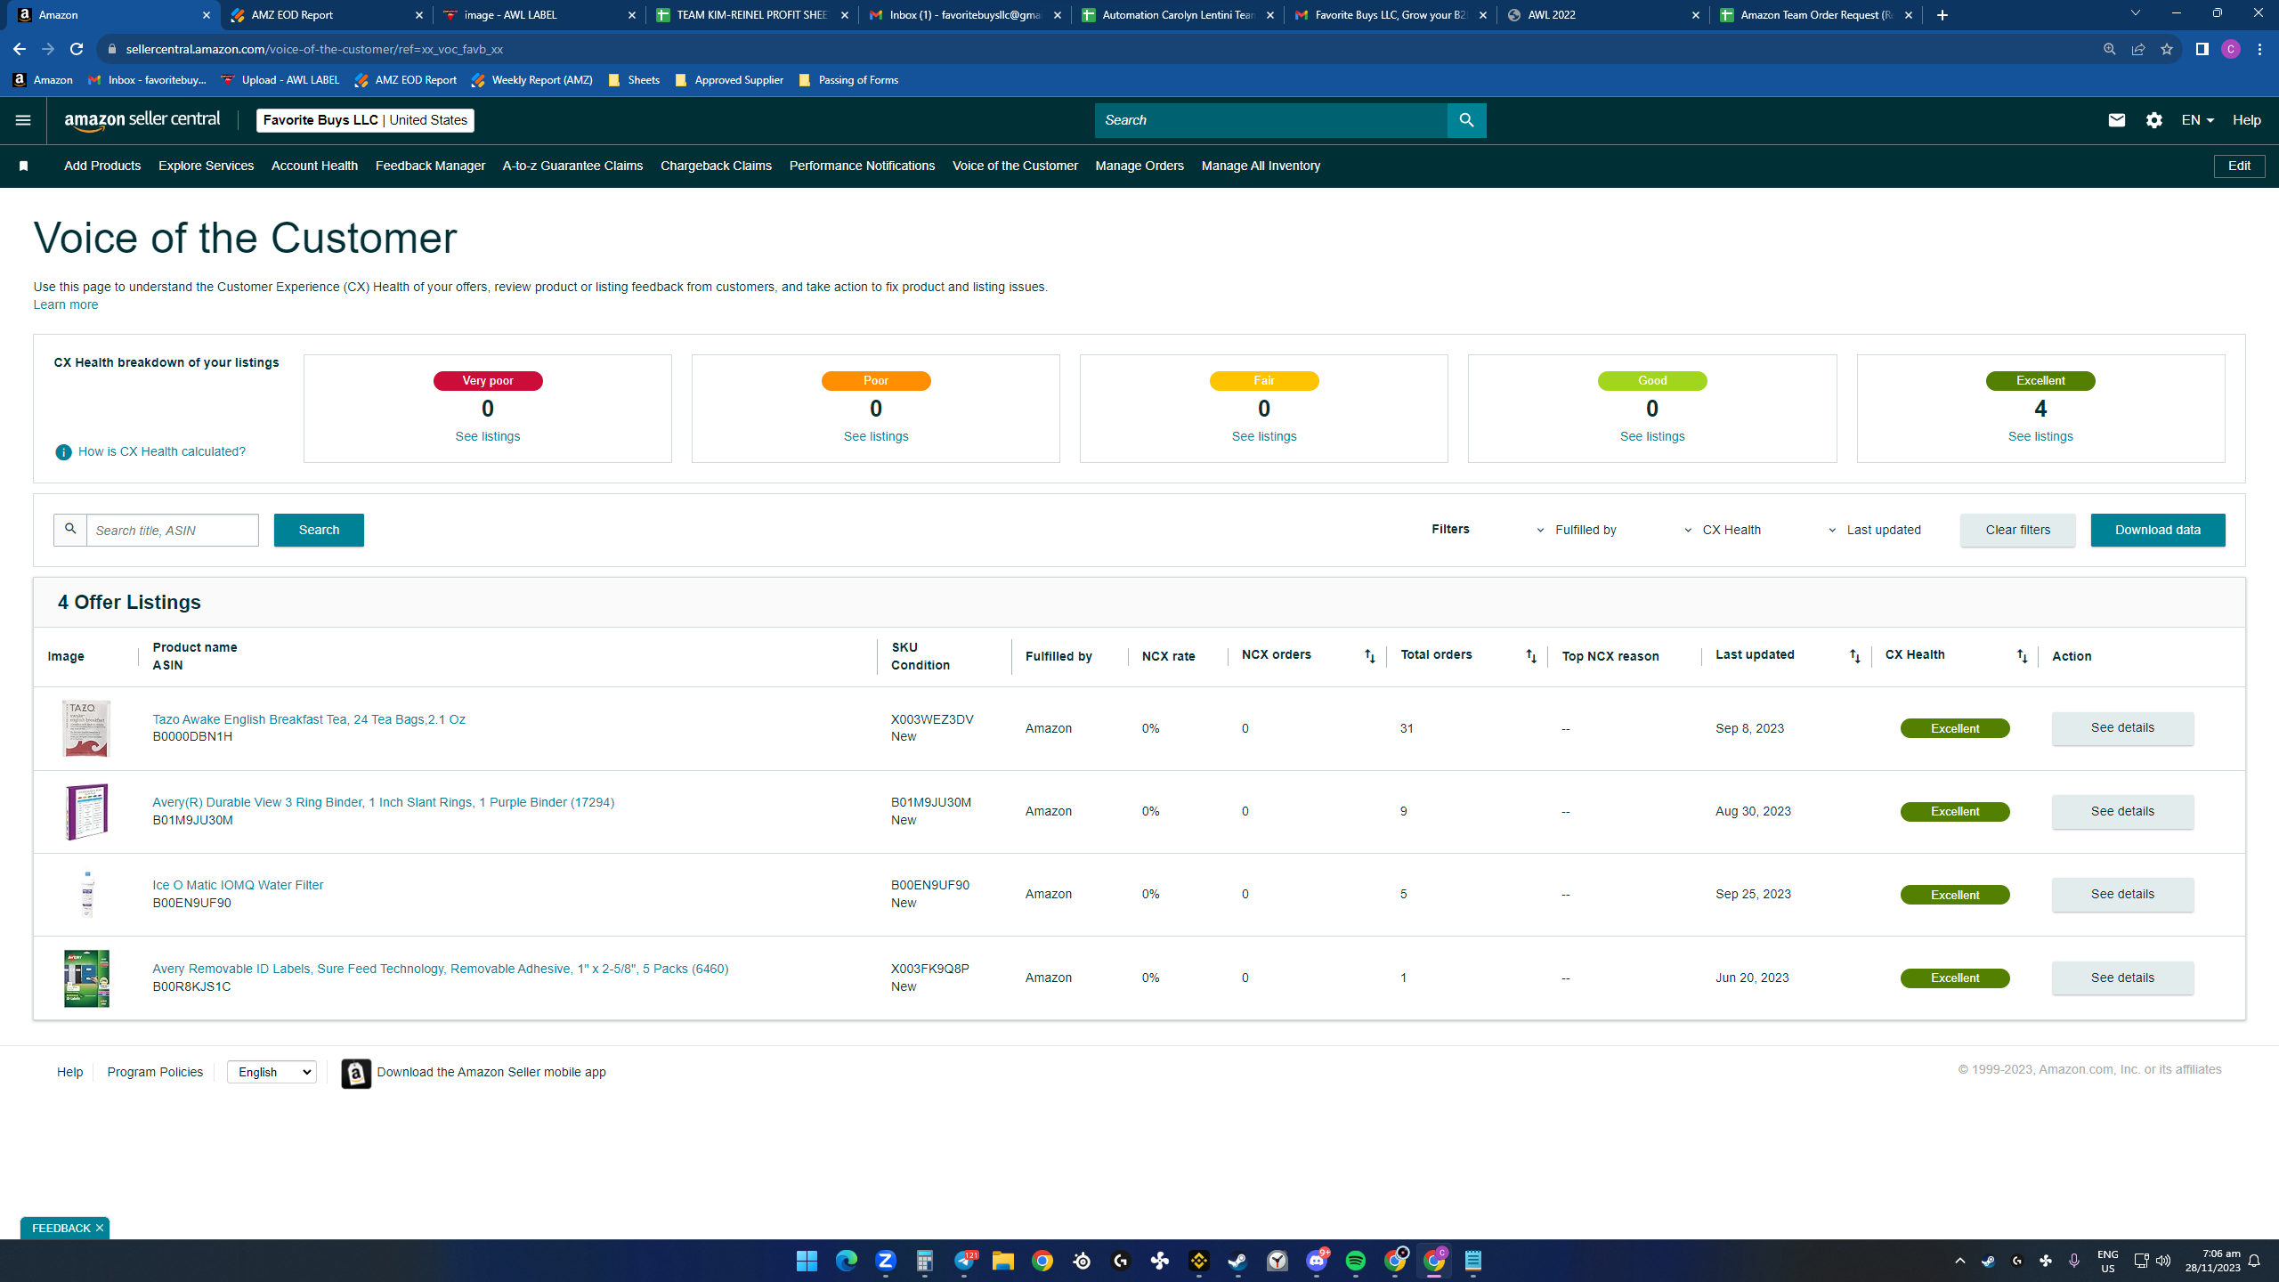Open the EN language dropdown in header
The width and height of the screenshot is (2279, 1282).
pyautogui.click(x=2197, y=120)
